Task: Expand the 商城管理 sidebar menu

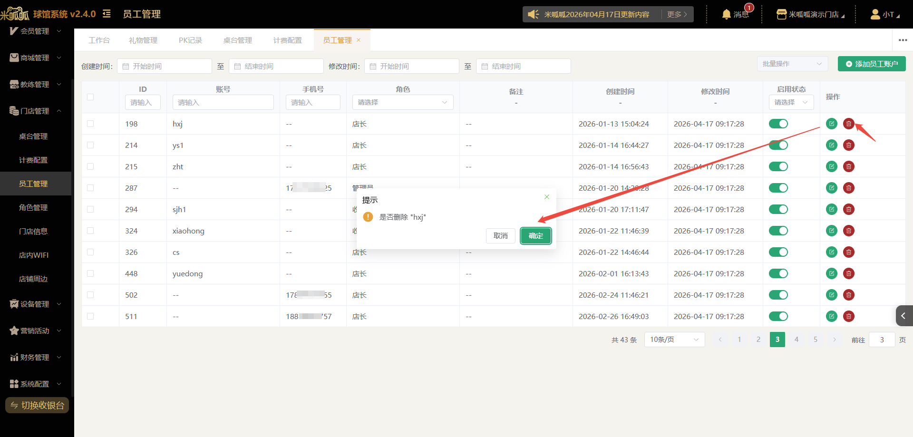Action: (36, 58)
